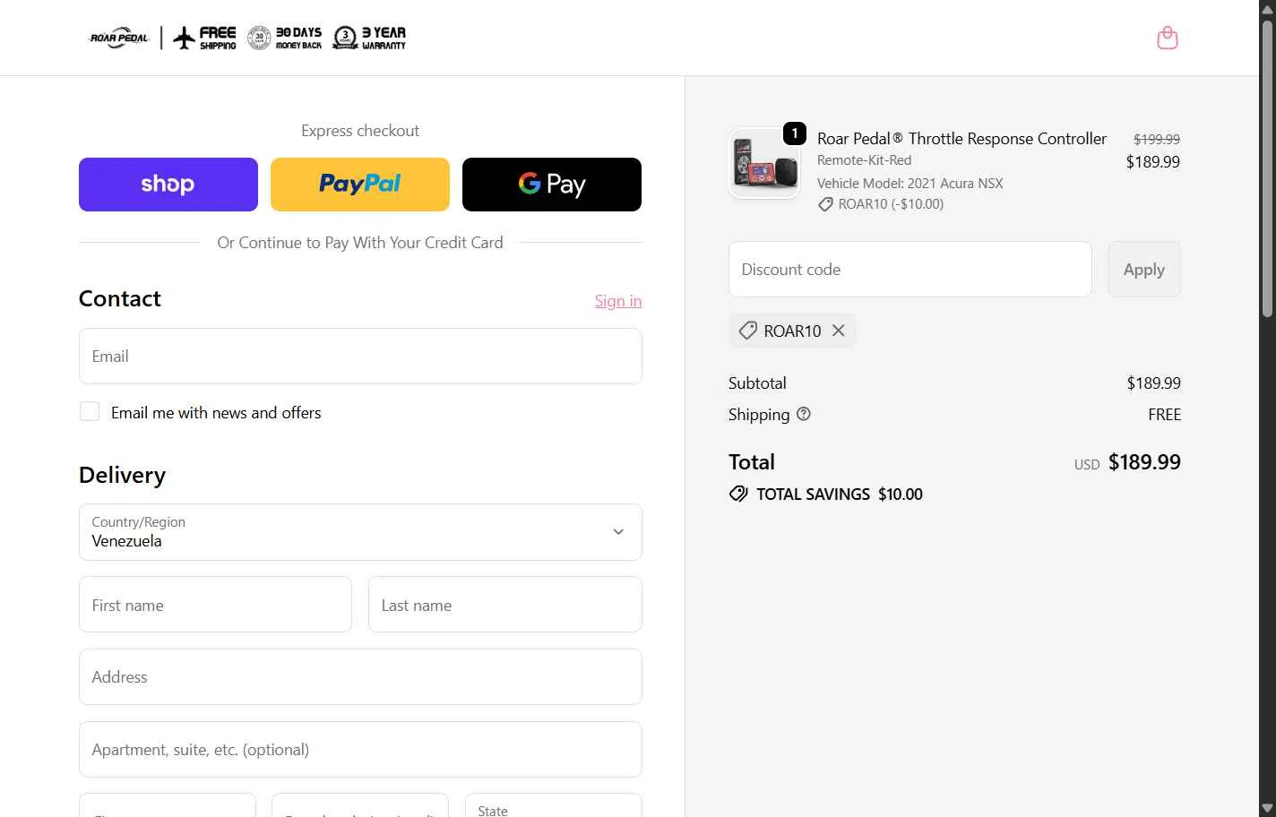Focus the Apartment, suite field

360,750
